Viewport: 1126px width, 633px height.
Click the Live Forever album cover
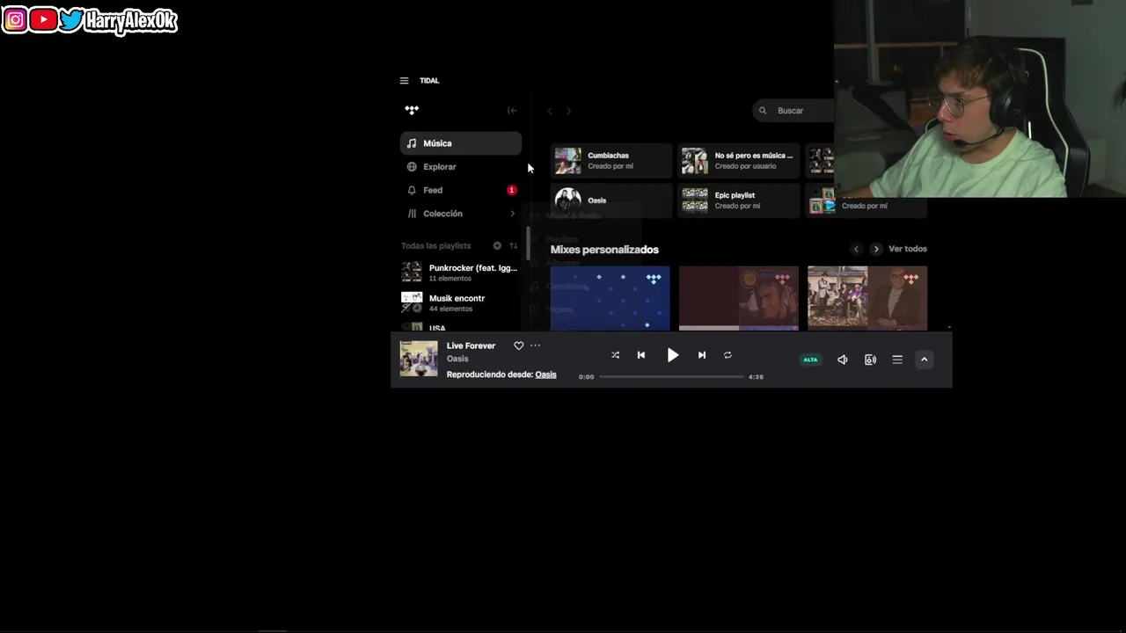[419, 359]
